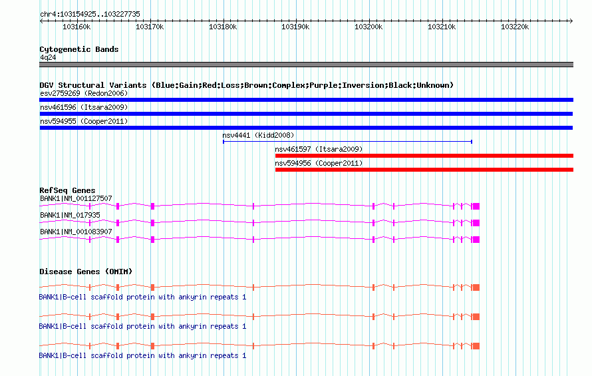The image size is (592, 376).
Task: Open the nsv594956 (Cooper2011) red loss bar
Action: tap(424, 170)
